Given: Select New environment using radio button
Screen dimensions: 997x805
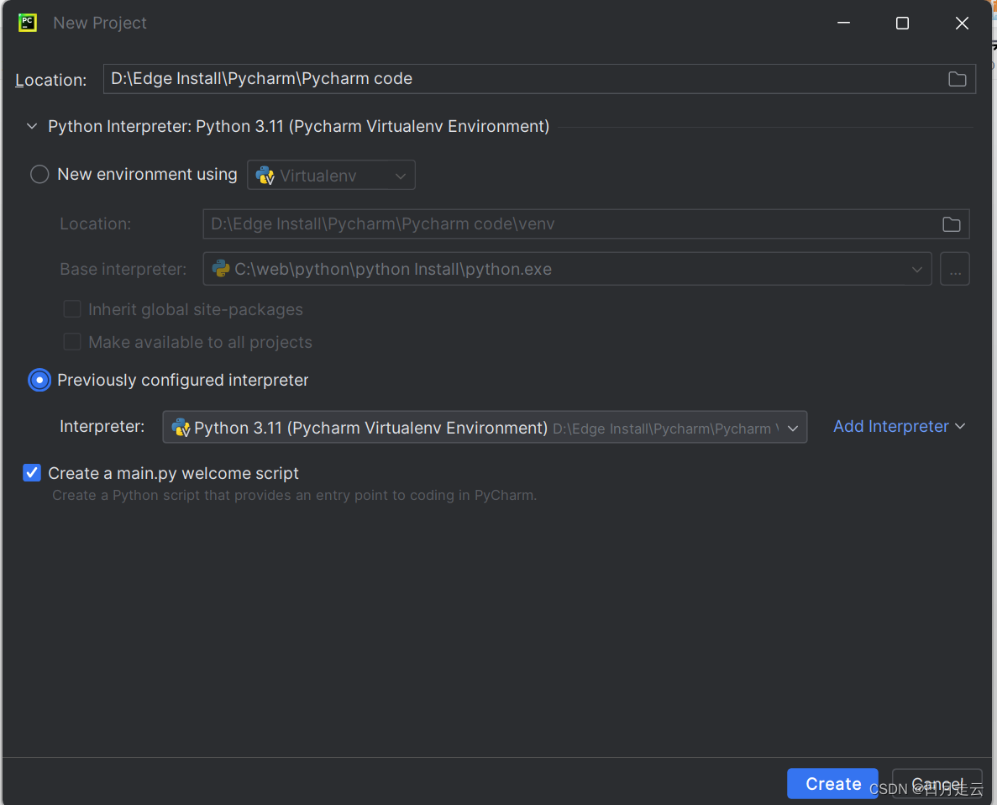Looking at the screenshot, I should coord(39,175).
